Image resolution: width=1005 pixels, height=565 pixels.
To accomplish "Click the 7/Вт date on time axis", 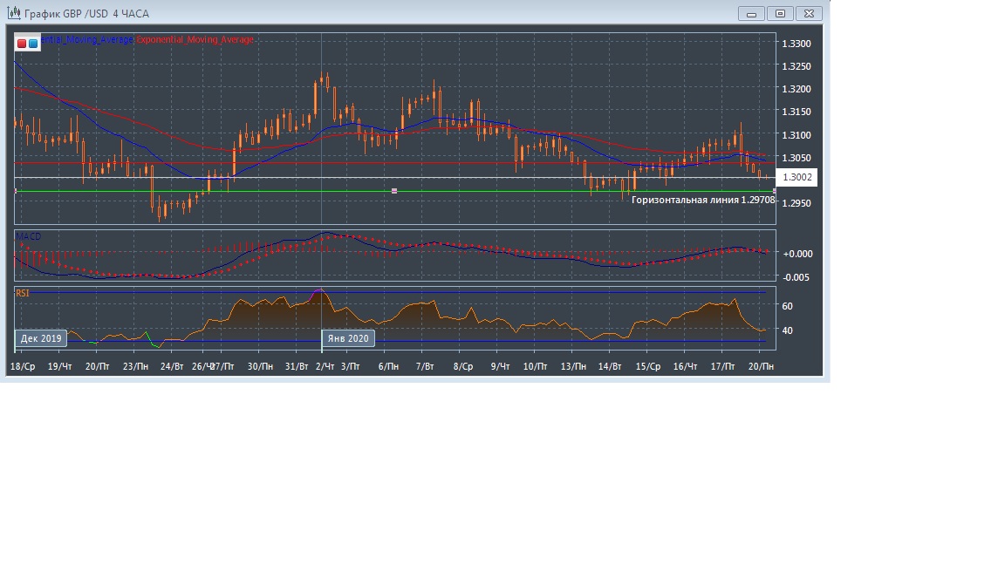I will coord(426,367).
